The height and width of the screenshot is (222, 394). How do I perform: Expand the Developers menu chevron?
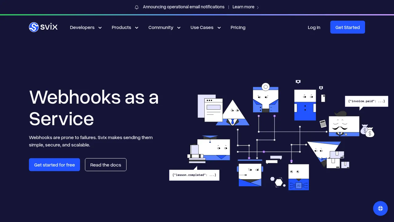pyautogui.click(x=100, y=28)
